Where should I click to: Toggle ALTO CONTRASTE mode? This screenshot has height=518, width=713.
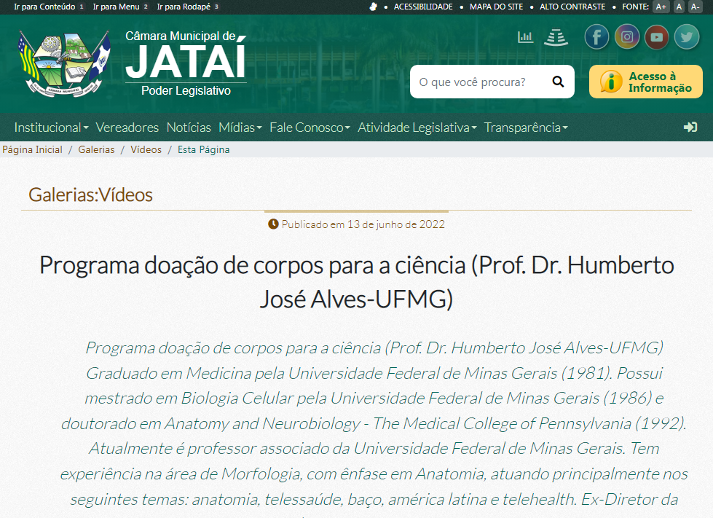click(x=572, y=7)
